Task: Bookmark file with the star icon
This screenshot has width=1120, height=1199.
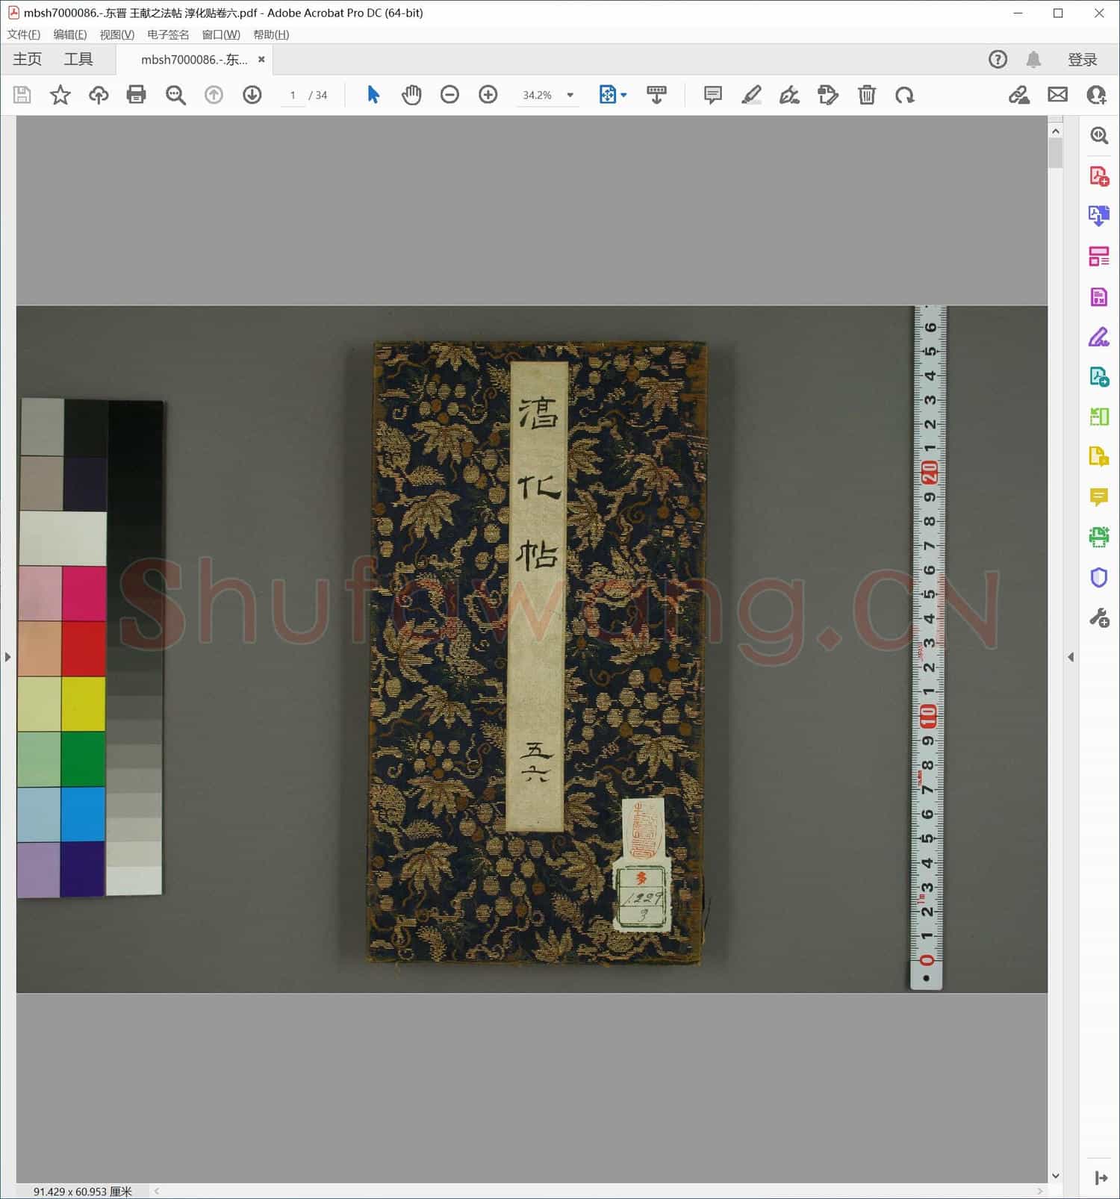Action: [x=60, y=95]
